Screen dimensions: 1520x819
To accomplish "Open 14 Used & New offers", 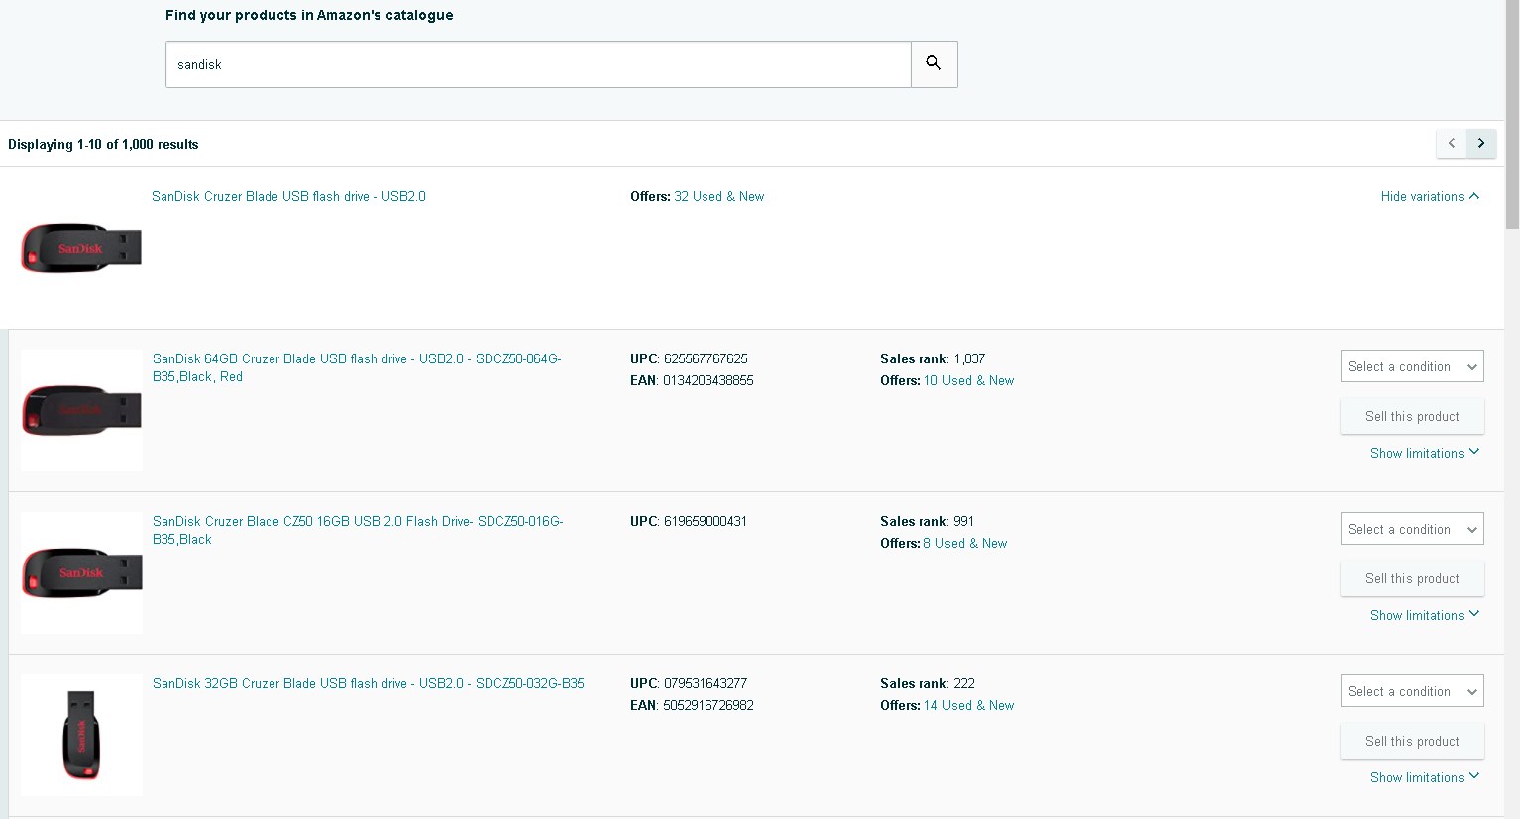I will click(968, 705).
